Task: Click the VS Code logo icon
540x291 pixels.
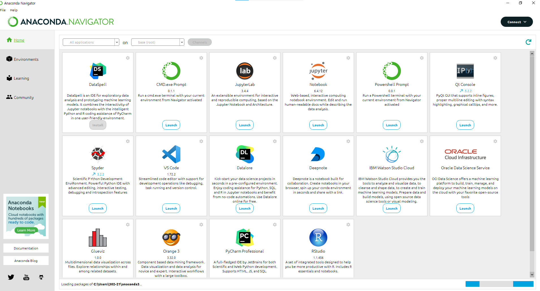Action: tap(171, 154)
